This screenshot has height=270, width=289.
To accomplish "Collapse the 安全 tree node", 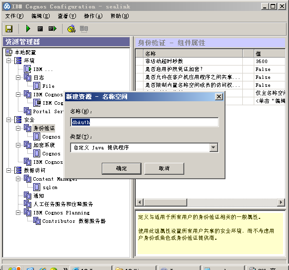I will click(x=8, y=120).
